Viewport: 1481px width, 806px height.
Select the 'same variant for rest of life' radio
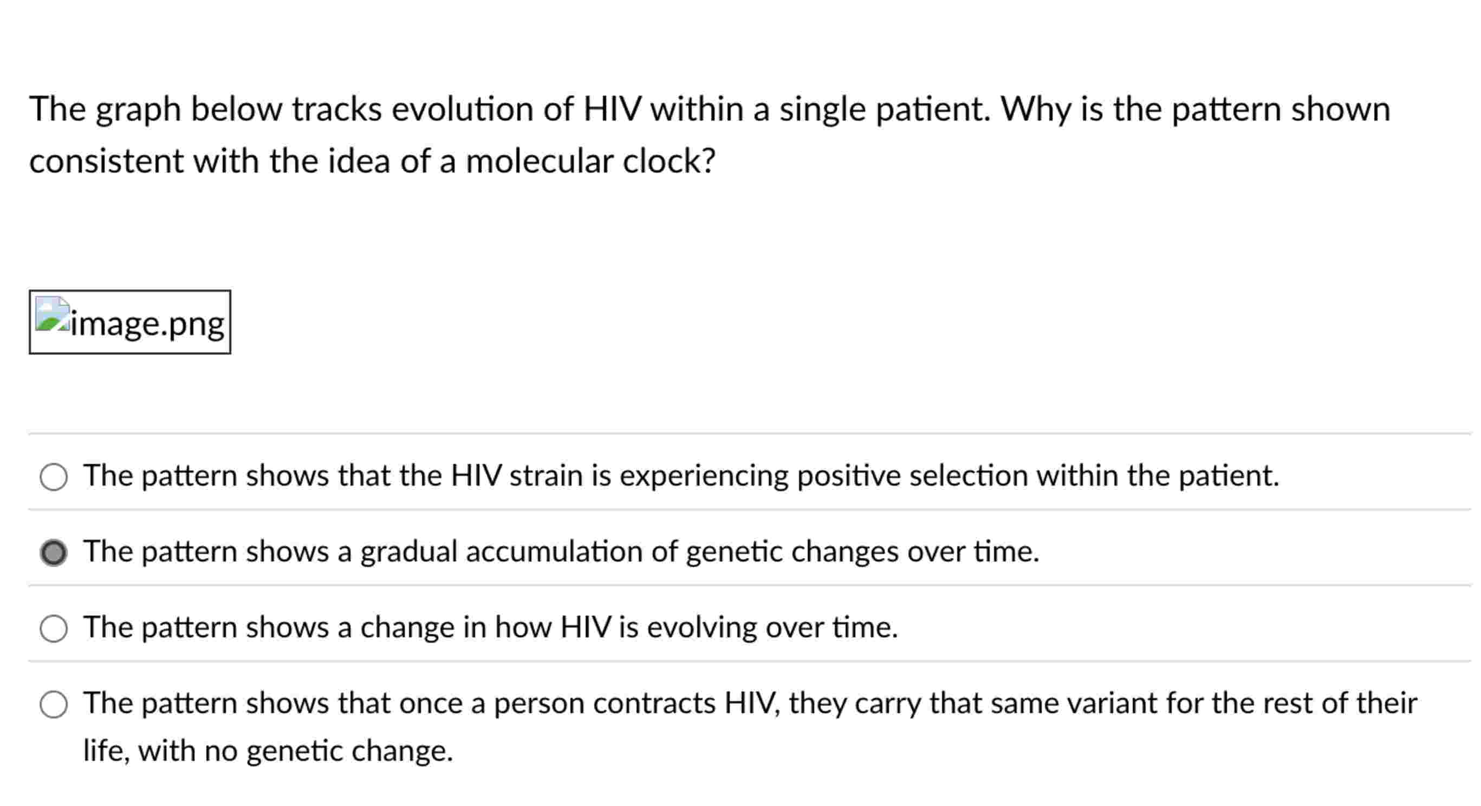tap(54, 704)
